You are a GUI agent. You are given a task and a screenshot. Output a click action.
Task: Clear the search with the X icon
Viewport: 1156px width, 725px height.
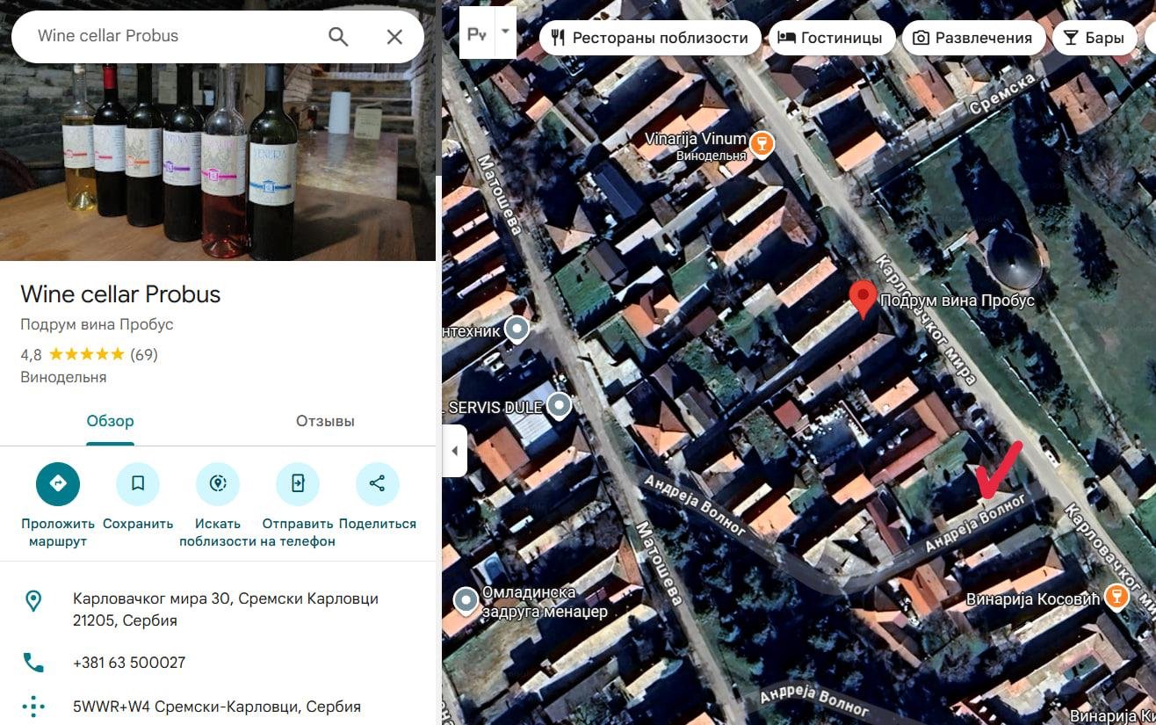tap(394, 36)
